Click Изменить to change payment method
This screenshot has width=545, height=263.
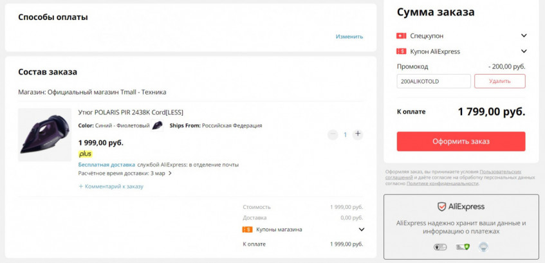pos(349,37)
